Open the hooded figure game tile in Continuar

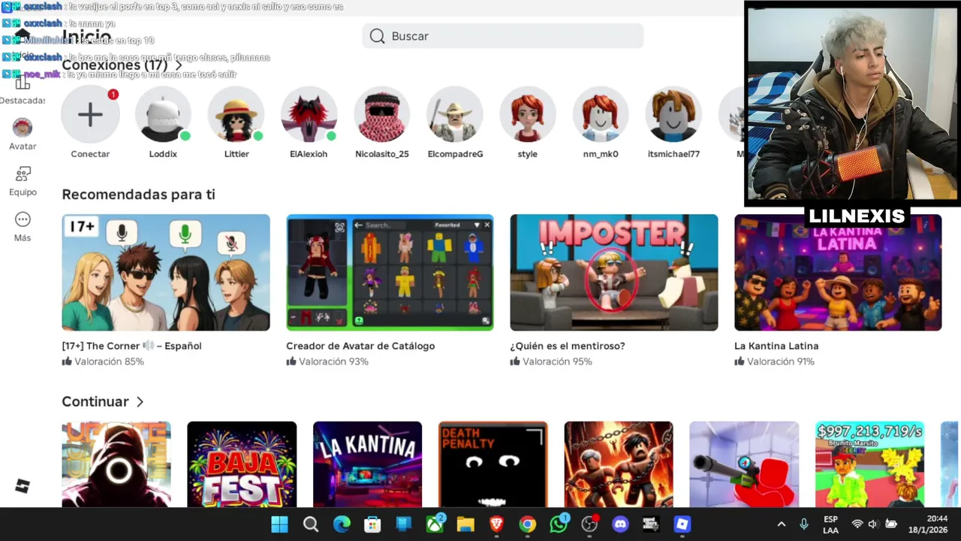tap(116, 464)
